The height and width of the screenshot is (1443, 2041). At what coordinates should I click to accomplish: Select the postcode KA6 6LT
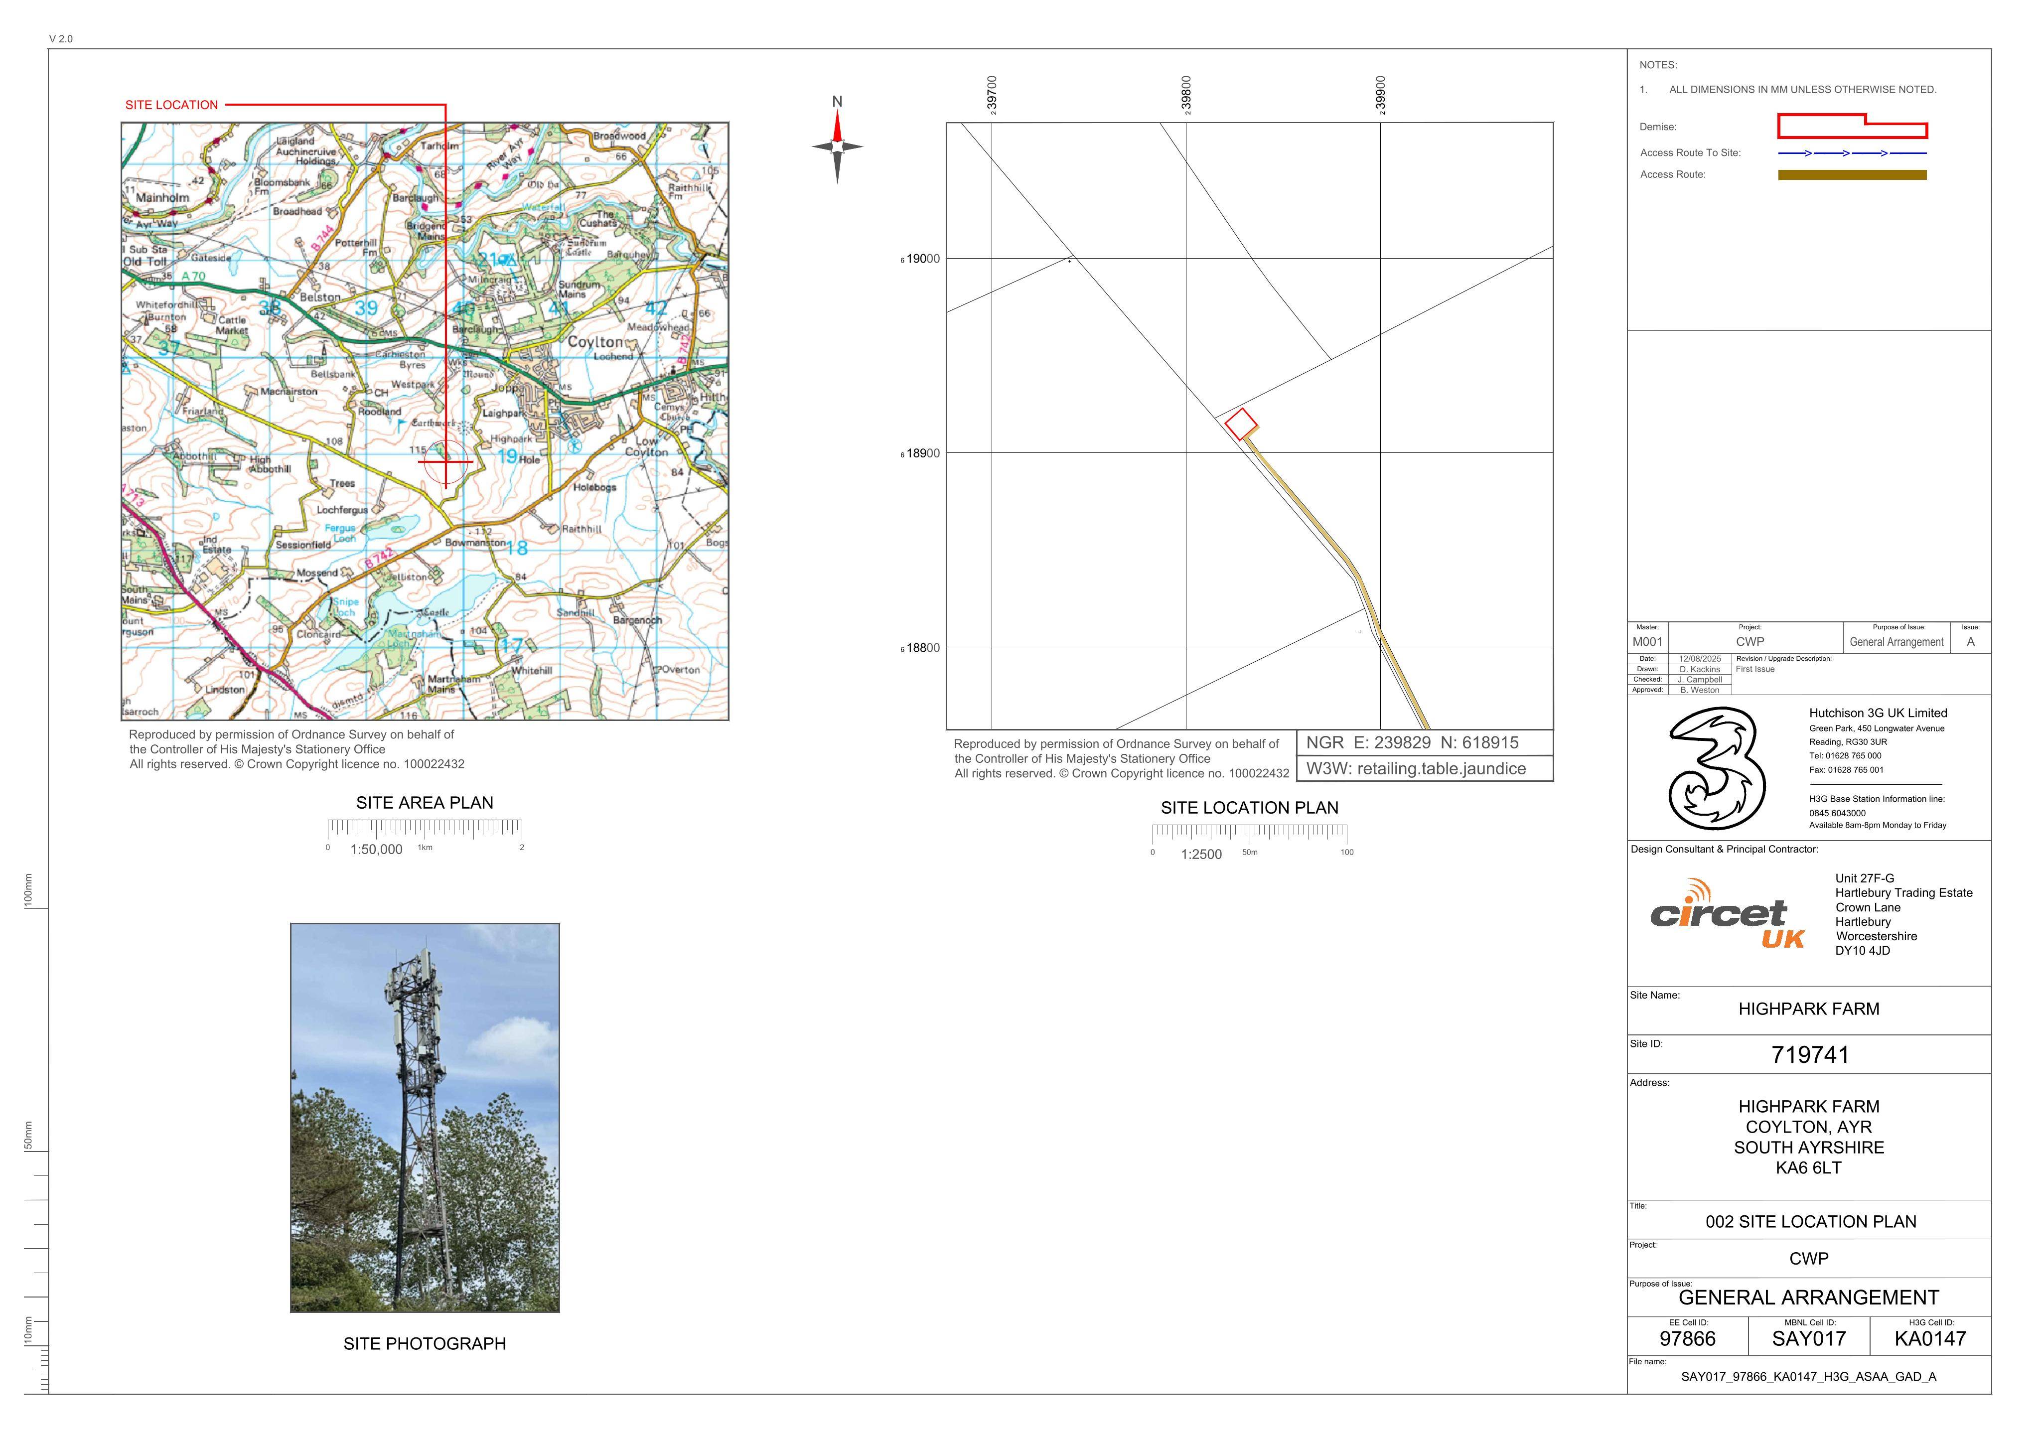[x=1809, y=1168]
